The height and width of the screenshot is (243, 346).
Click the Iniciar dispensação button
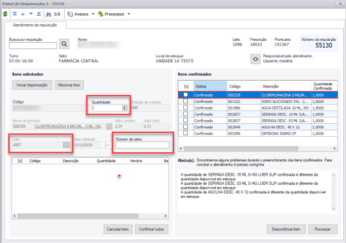click(x=32, y=85)
